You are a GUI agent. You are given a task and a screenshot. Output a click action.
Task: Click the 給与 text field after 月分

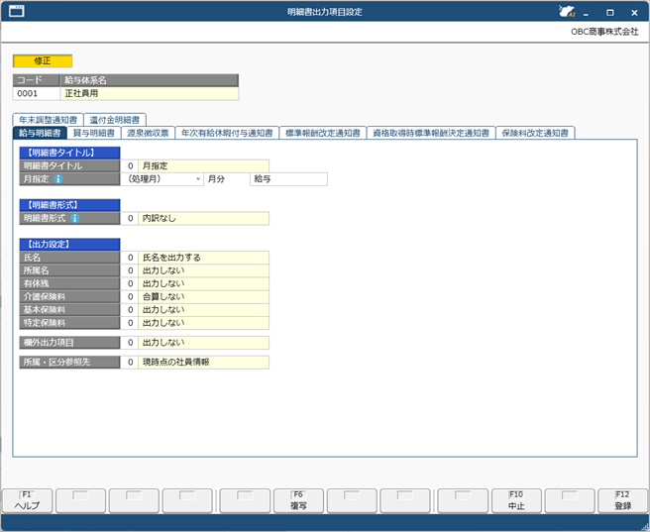(288, 179)
